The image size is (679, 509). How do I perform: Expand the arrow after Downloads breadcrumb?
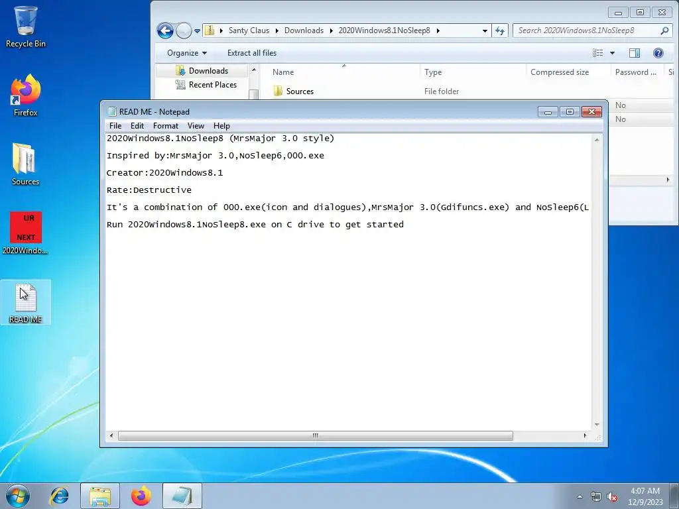click(331, 30)
